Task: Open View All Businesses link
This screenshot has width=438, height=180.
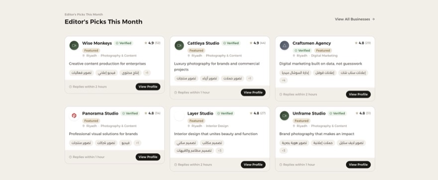Action: (x=355, y=19)
